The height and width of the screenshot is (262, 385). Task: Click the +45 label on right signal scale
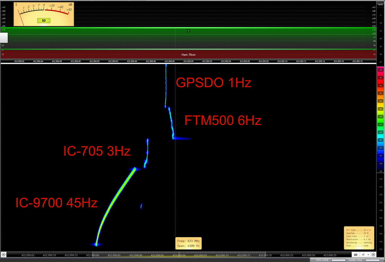point(374,7)
